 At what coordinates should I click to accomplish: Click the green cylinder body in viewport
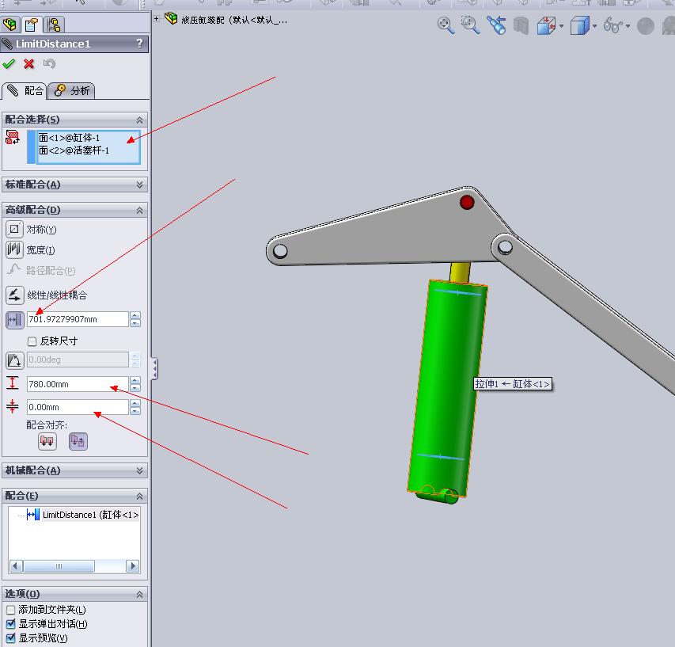click(446, 389)
